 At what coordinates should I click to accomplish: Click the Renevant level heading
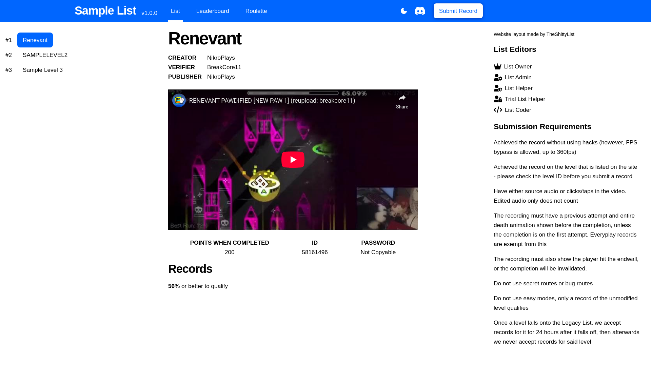click(205, 38)
